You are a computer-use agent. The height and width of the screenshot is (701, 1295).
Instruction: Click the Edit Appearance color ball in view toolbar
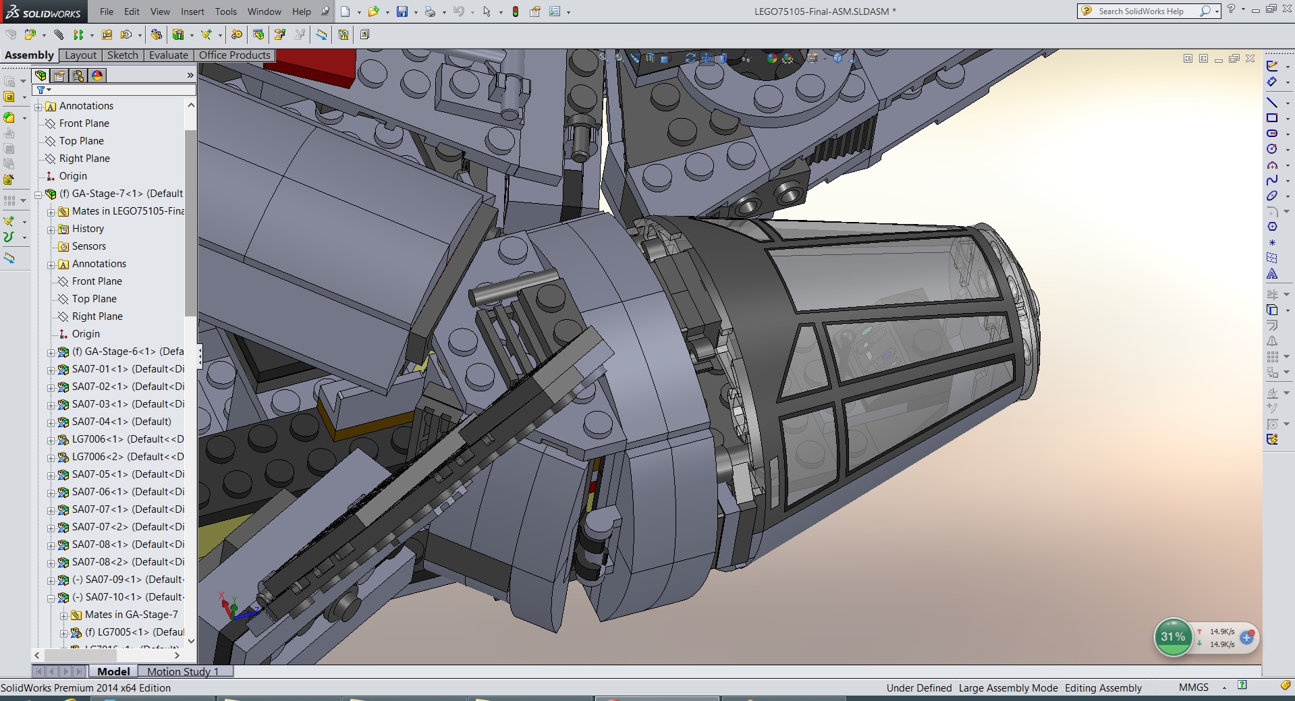(772, 59)
